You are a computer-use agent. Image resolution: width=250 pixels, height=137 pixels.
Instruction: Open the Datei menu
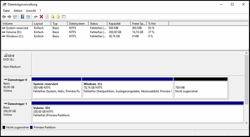[x=6, y=11]
